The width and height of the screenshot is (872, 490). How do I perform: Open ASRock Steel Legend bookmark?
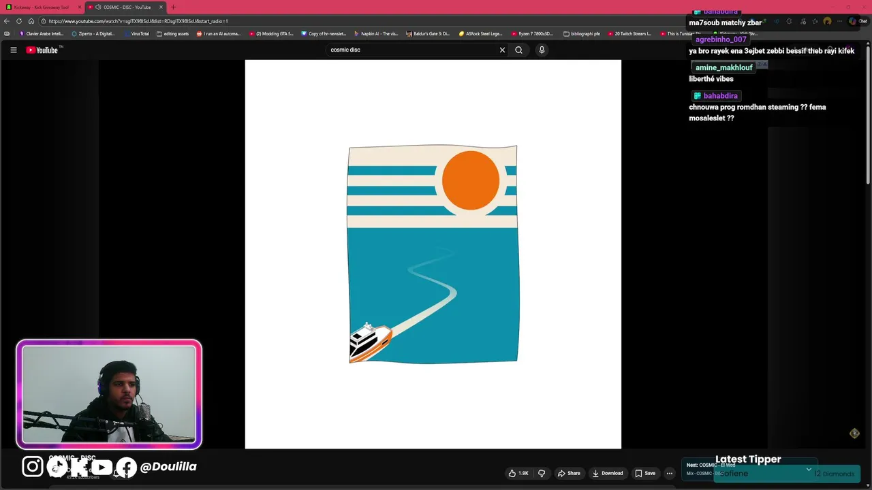[x=481, y=33]
